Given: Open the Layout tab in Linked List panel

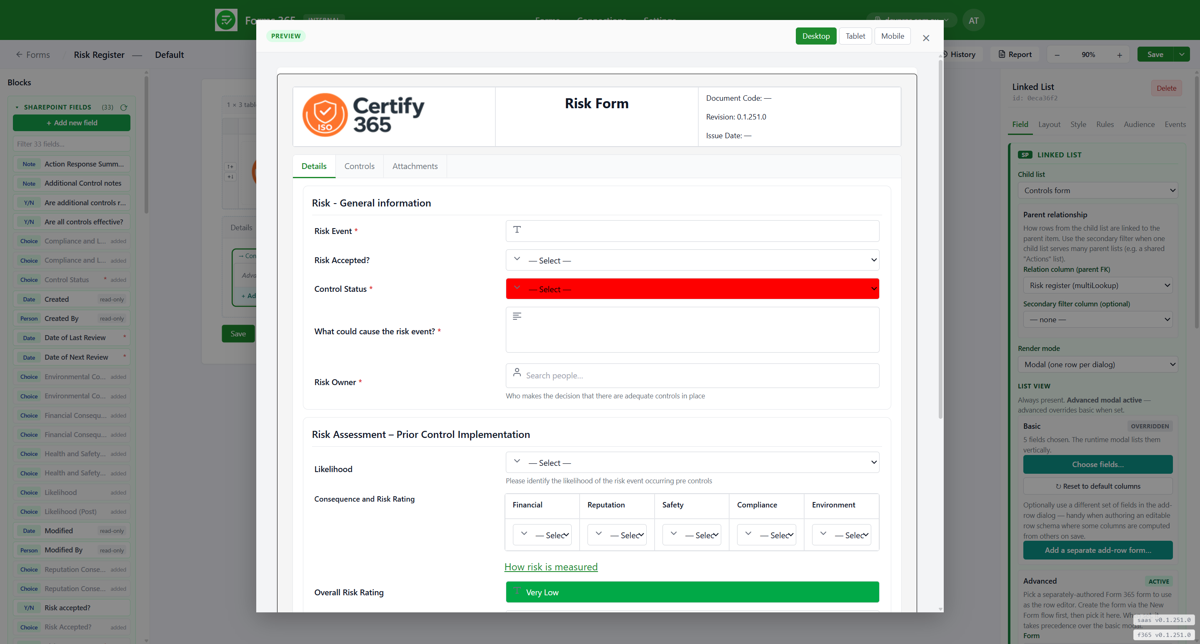Looking at the screenshot, I should point(1049,124).
